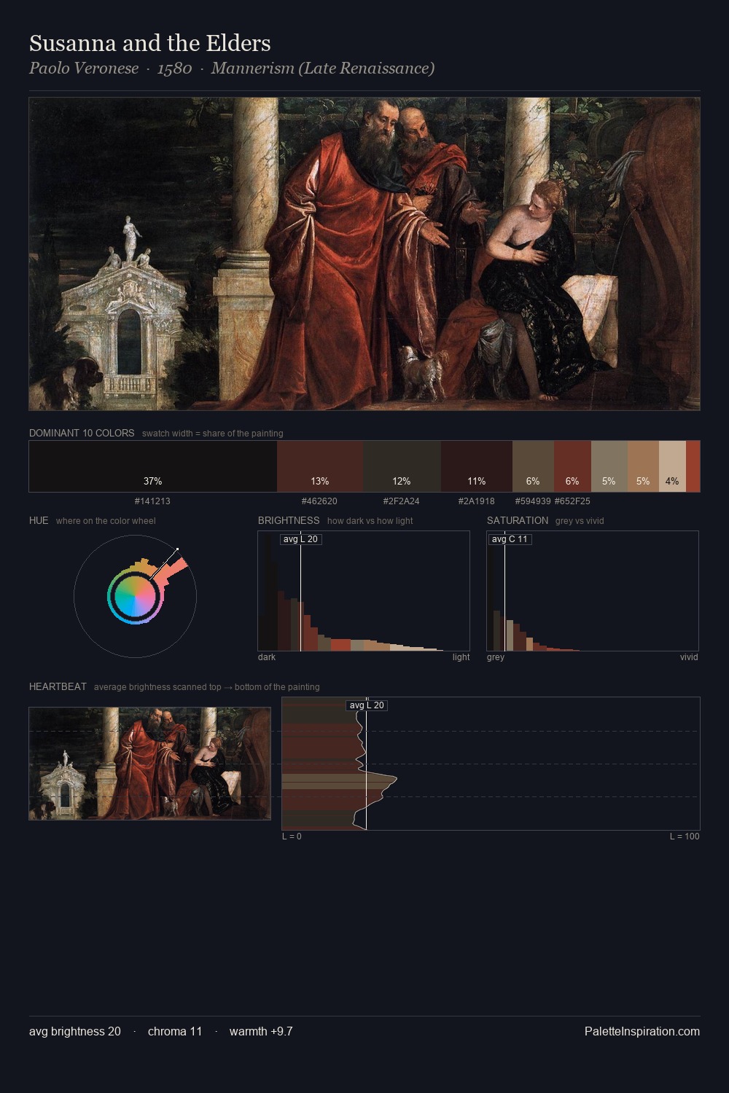Click the 'HUE' section heading
The height and width of the screenshot is (1093, 729).
pos(39,520)
